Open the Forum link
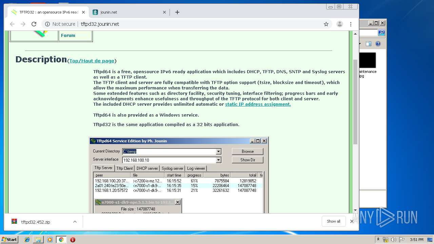The height and width of the screenshot is (244, 434). [x=68, y=35]
